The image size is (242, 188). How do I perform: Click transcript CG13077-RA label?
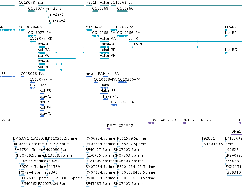tap(40, 33)
